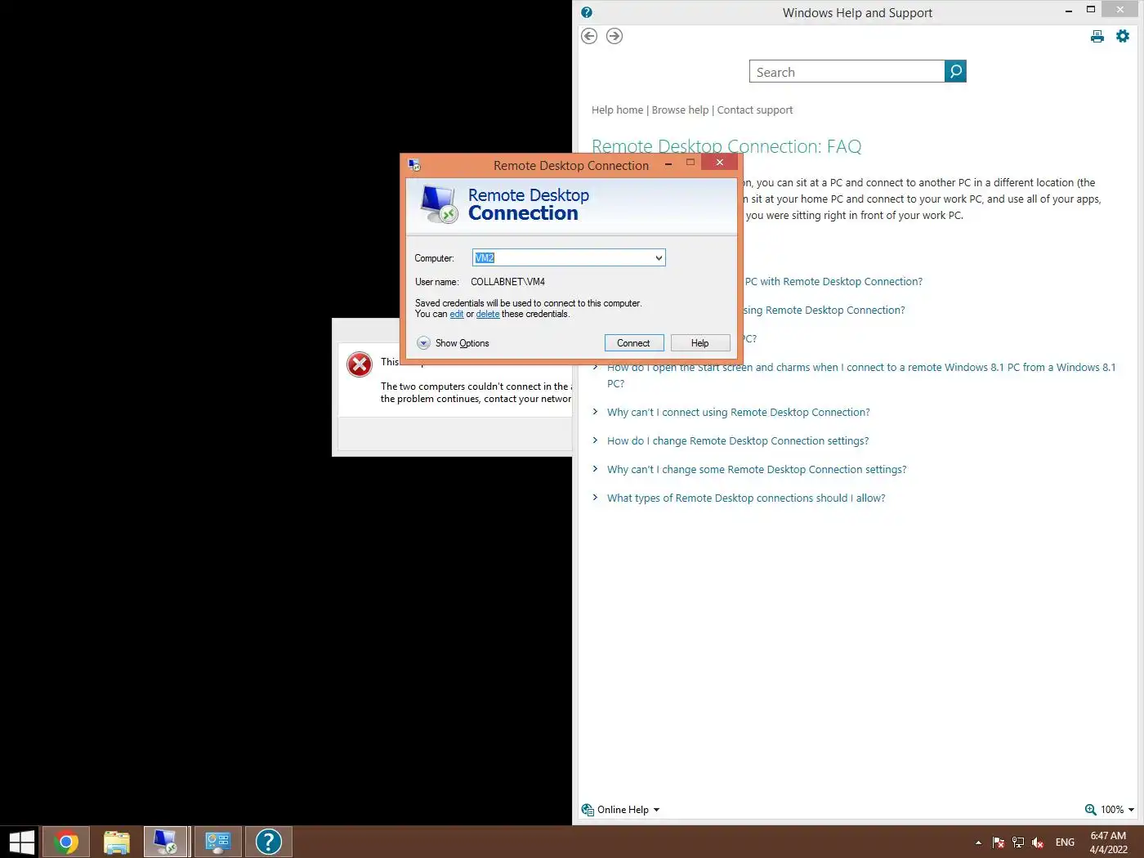Switch to Help and Support taskbar icon
This screenshot has width=1144, height=858.
tap(269, 842)
